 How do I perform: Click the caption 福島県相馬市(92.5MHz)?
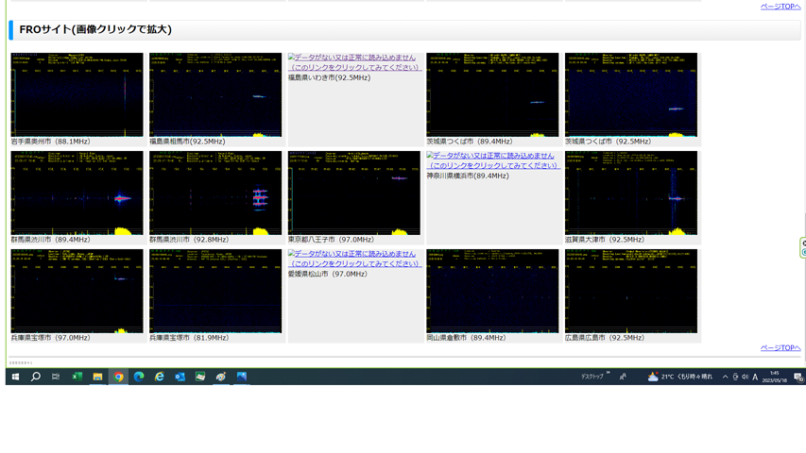click(187, 142)
